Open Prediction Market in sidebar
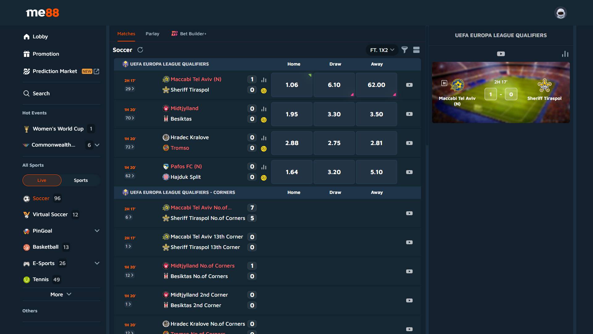 tap(61, 71)
